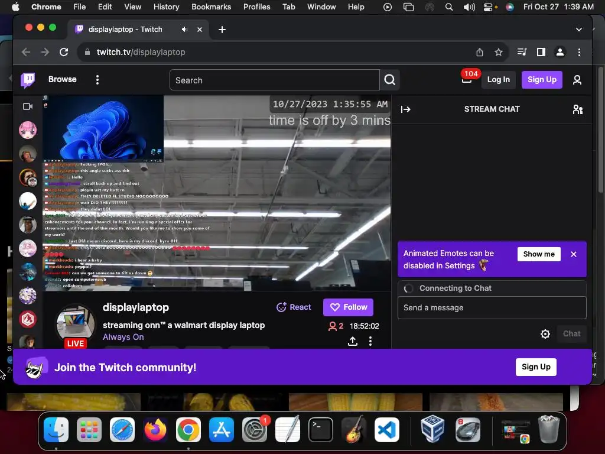Open the Tab menu

pyautogui.click(x=288, y=7)
